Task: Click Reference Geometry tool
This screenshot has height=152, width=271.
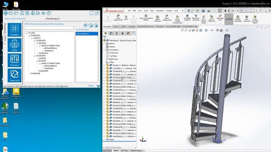Action: [x=196, y=18]
